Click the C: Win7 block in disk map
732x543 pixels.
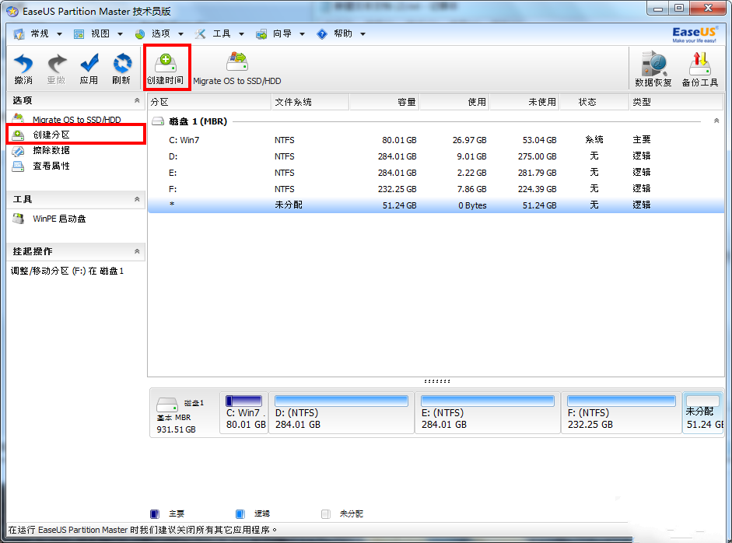coord(244,413)
